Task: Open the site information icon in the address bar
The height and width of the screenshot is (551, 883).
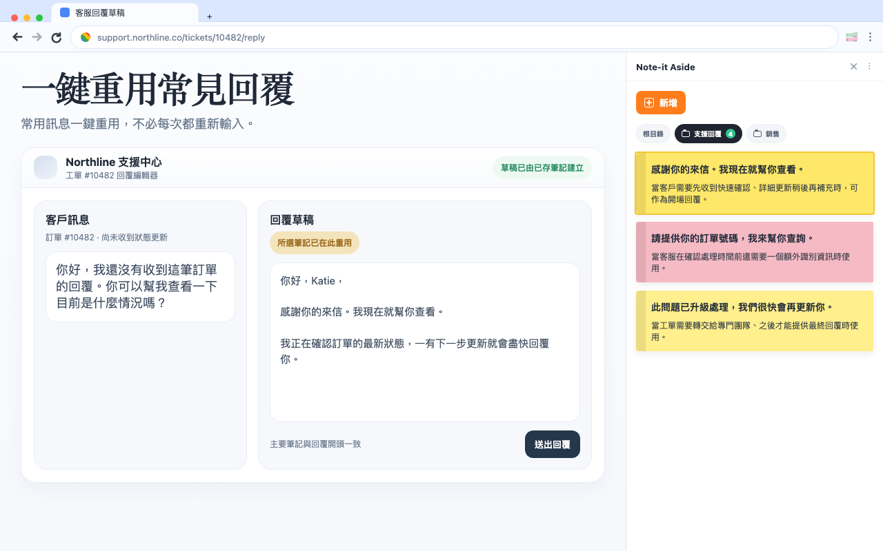Action: pyautogui.click(x=86, y=37)
